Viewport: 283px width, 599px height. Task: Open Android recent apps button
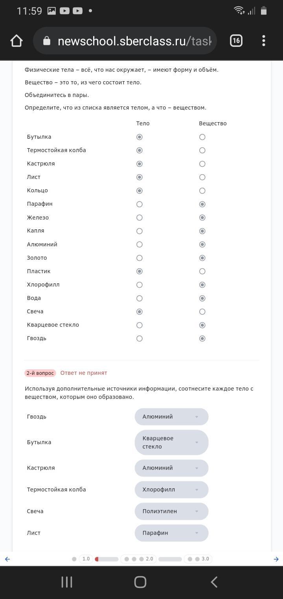click(67, 582)
